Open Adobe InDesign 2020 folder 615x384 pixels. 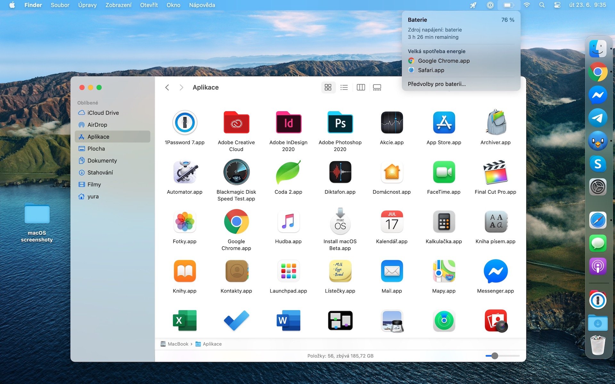(x=288, y=123)
